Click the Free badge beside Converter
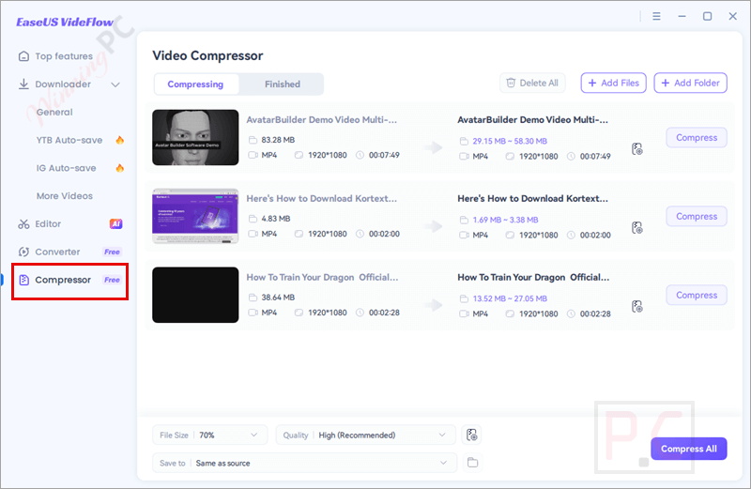Screen dimensions: 751x489 coord(112,252)
